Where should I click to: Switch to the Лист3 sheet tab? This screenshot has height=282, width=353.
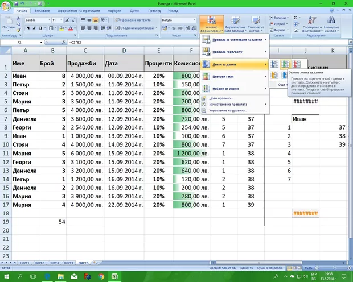point(54,263)
